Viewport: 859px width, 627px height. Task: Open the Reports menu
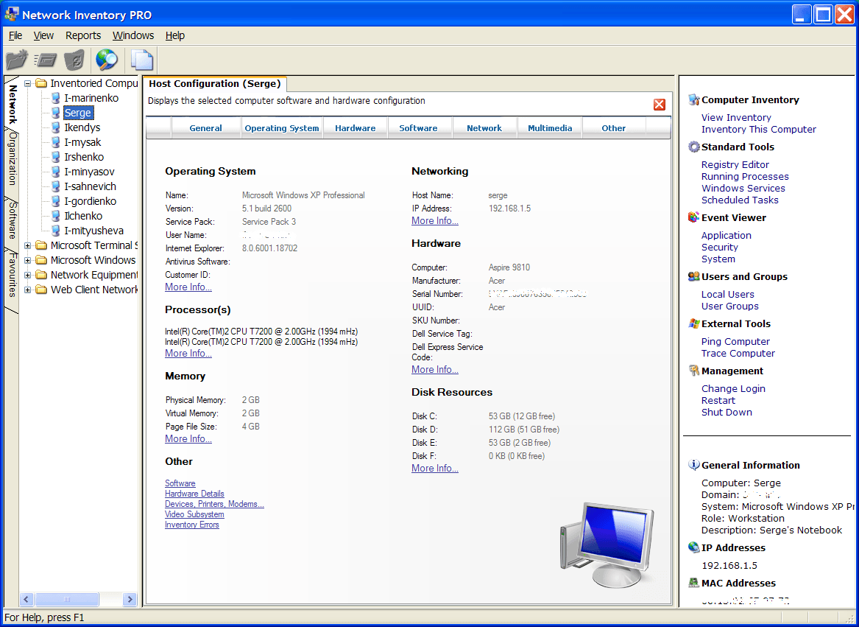coord(83,35)
